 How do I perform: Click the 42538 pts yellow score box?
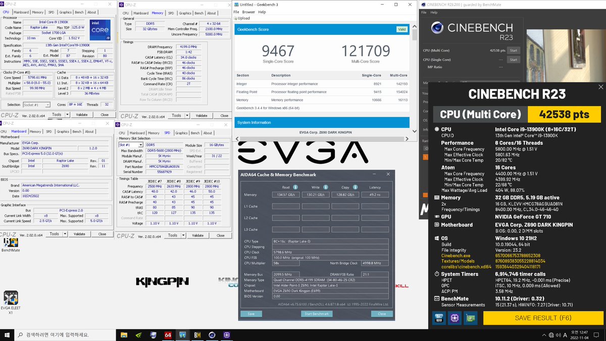point(564,115)
